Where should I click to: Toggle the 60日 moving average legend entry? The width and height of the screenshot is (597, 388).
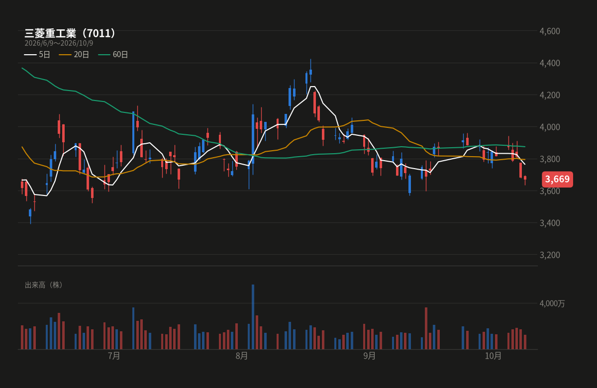coord(113,55)
